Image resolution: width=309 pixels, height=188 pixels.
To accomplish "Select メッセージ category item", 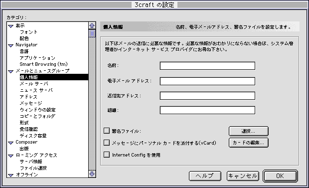I will pyautogui.click(x=31, y=103).
